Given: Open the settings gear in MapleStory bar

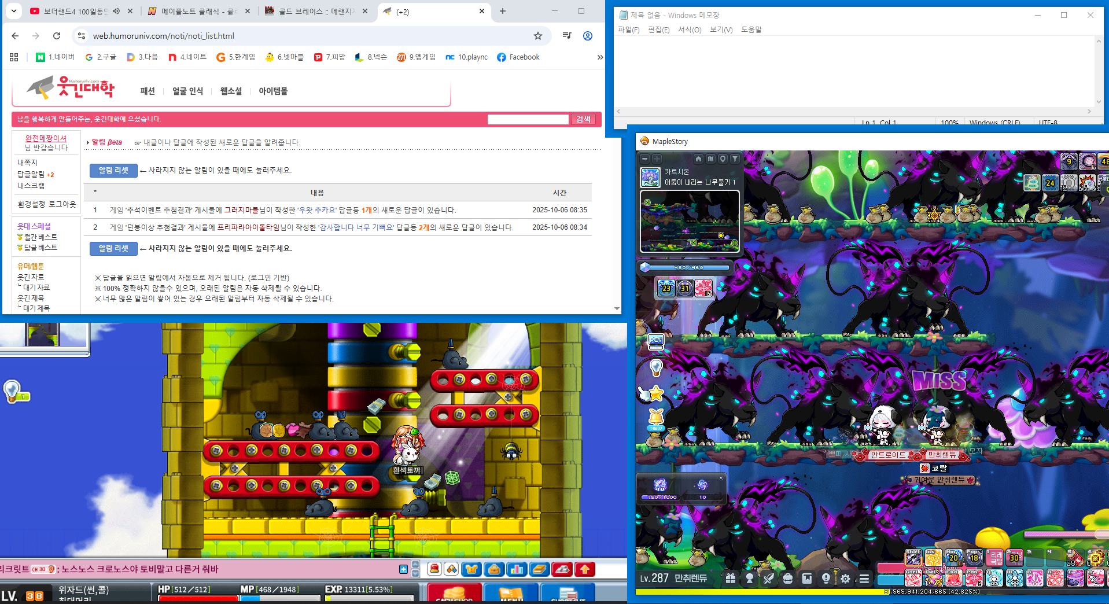Looking at the screenshot, I should tap(845, 578).
